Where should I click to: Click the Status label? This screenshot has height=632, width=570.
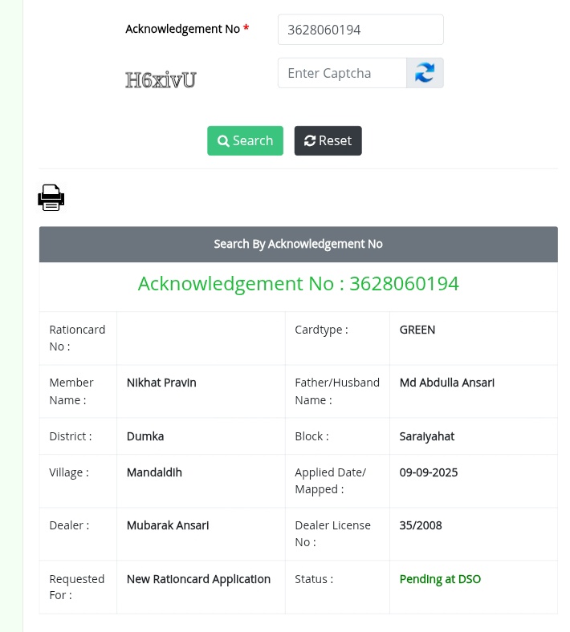coord(314,579)
